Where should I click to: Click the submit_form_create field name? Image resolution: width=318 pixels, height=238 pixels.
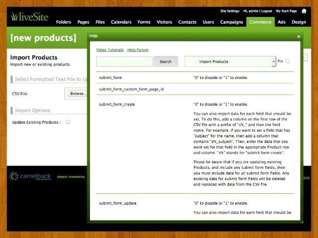(x=117, y=104)
